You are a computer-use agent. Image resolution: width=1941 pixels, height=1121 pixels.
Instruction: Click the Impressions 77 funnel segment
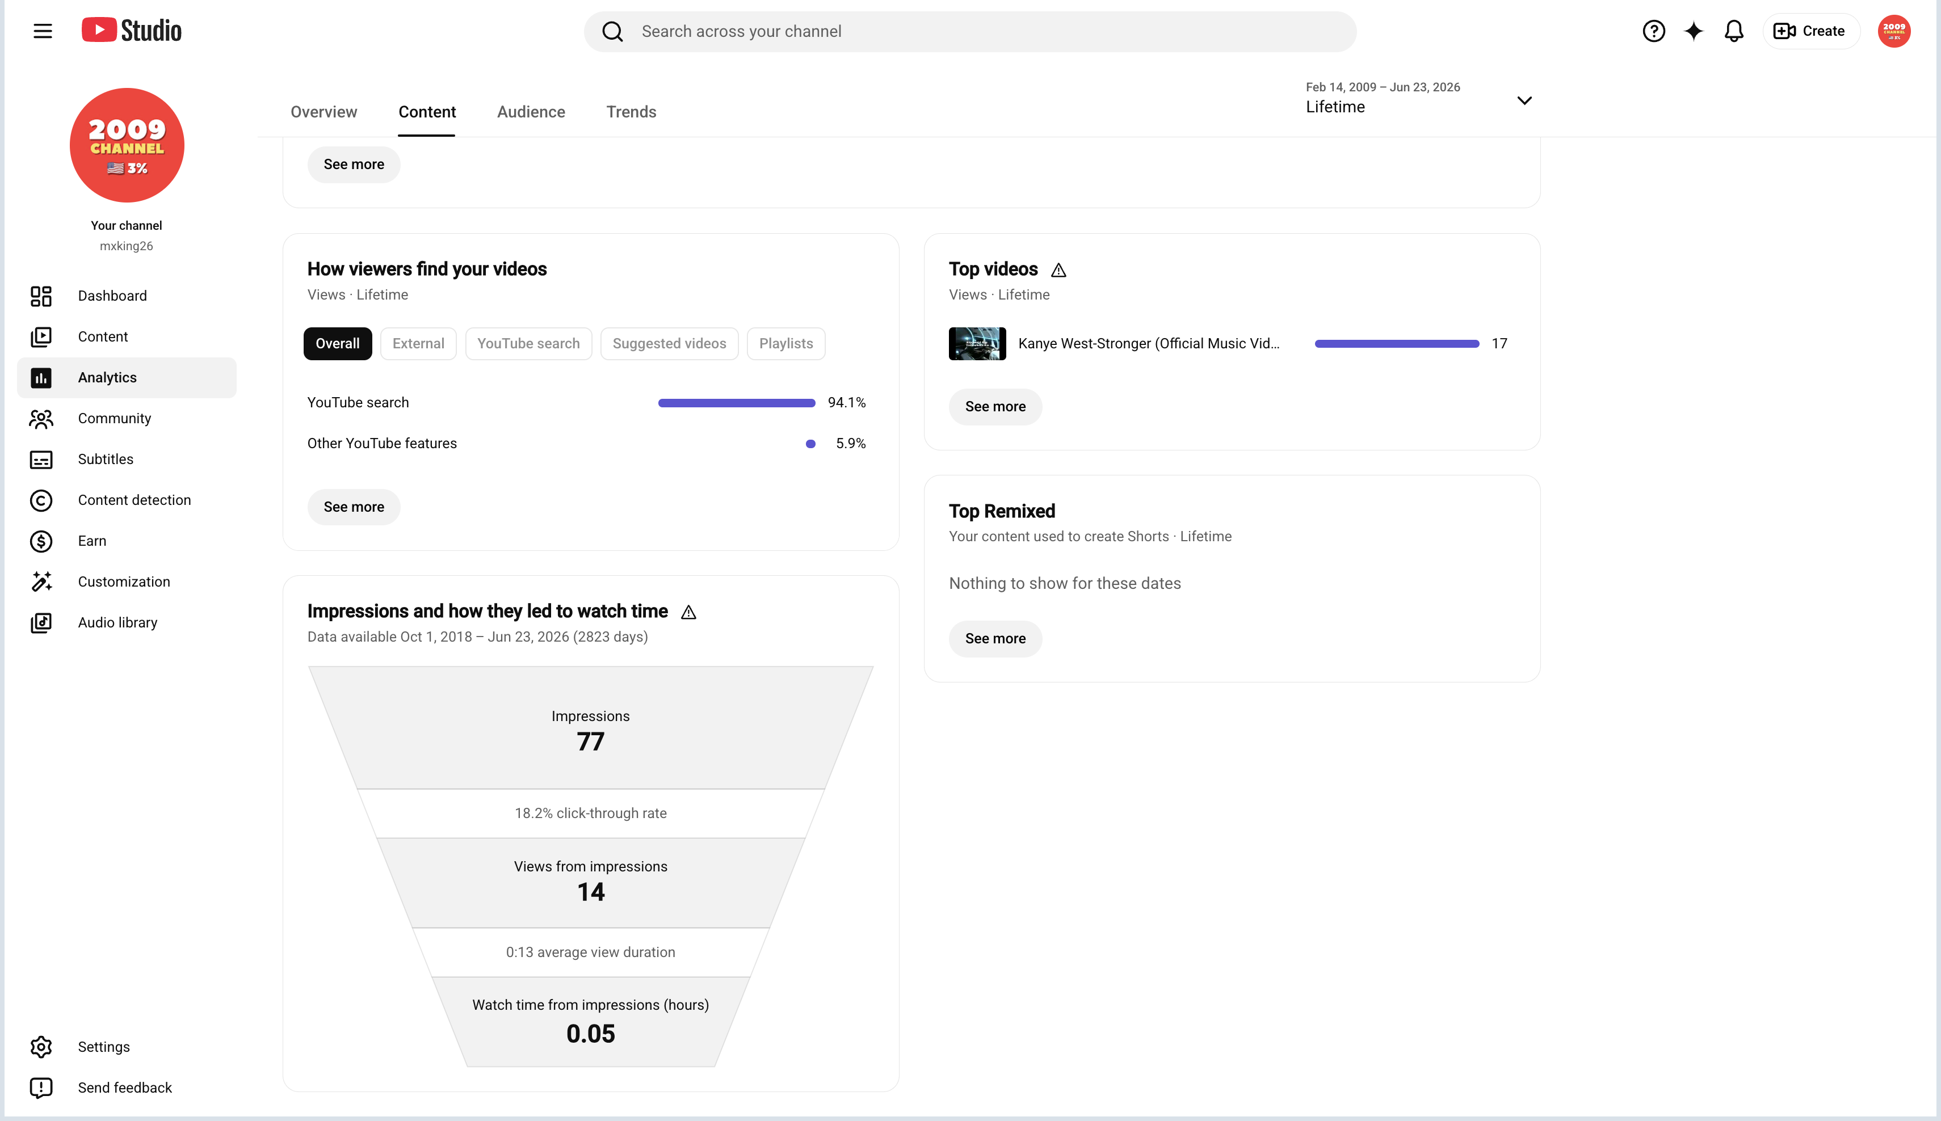pyautogui.click(x=591, y=727)
